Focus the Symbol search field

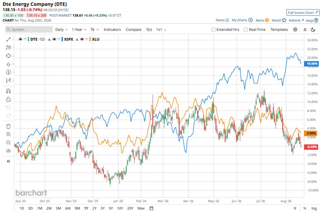pos(29,30)
